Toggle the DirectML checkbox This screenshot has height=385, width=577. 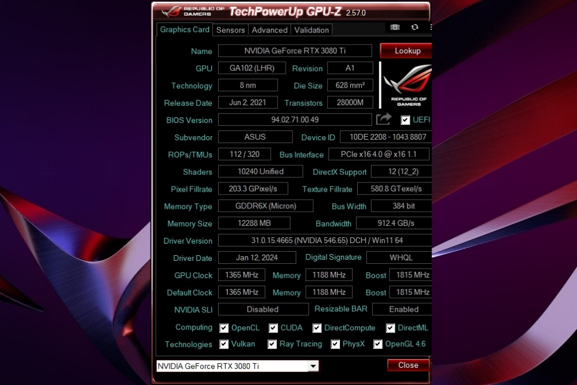(x=390, y=328)
